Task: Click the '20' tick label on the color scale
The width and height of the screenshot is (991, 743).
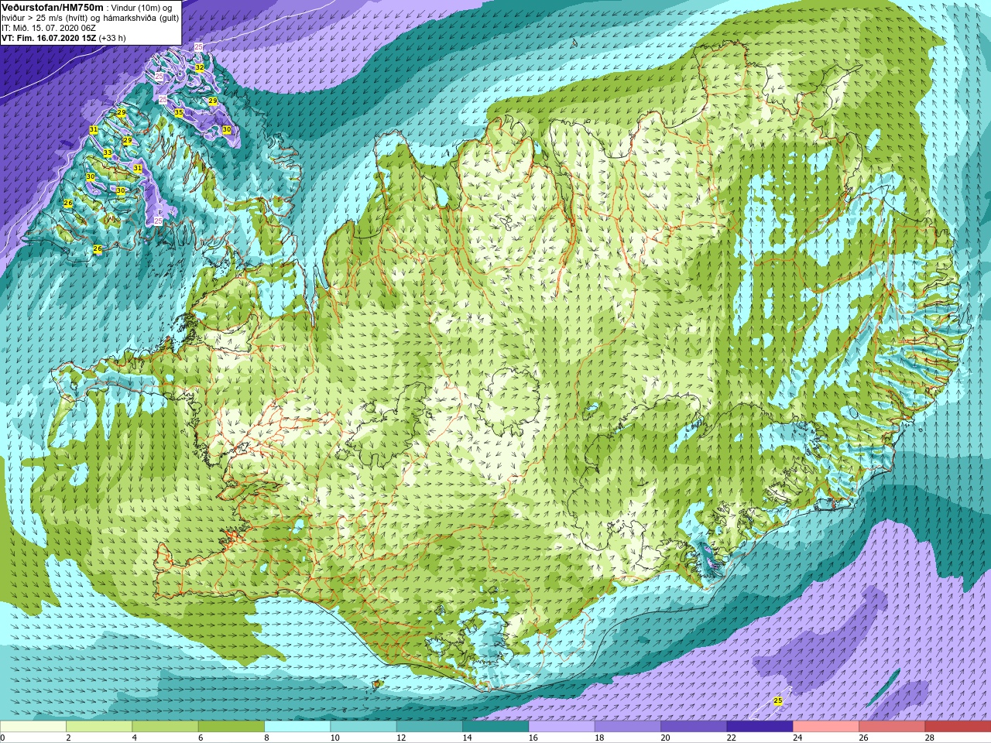Action: coord(667,738)
